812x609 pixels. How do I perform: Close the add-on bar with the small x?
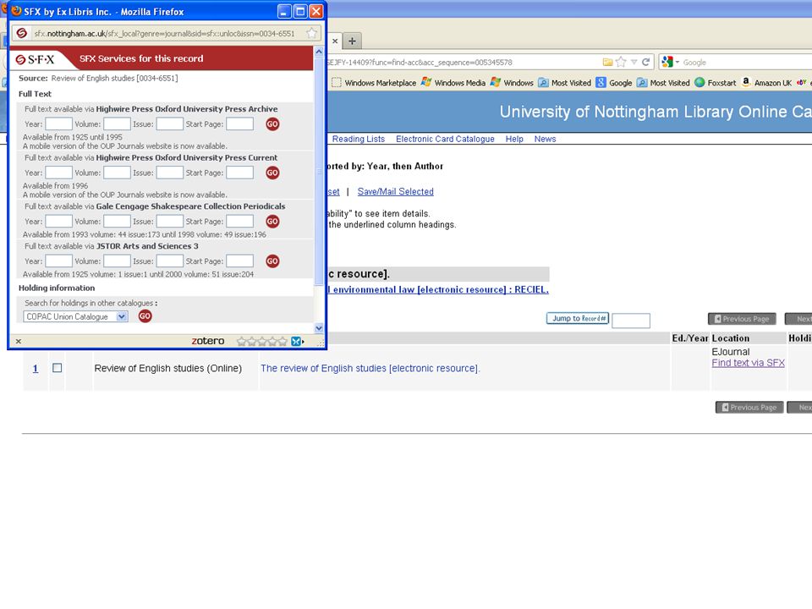(18, 341)
